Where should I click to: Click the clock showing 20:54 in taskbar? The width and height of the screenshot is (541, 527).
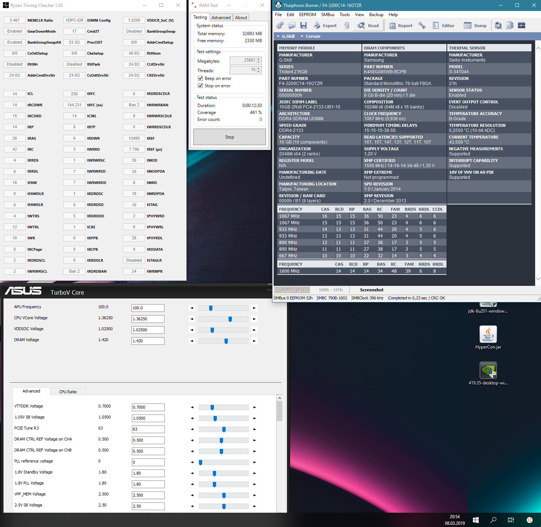(x=455, y=517)
